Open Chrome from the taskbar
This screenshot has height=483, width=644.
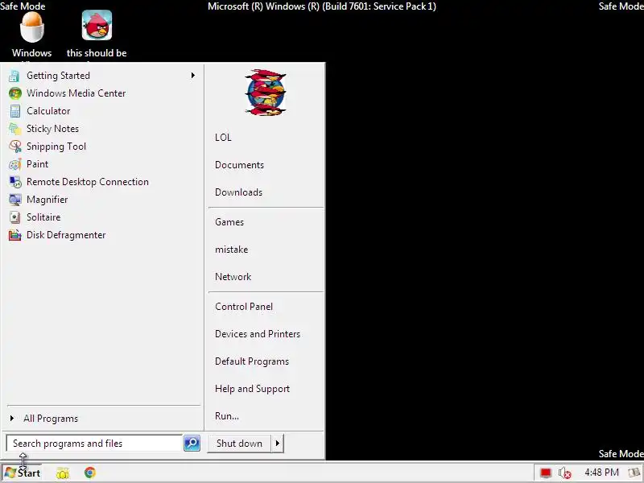tap(90, 473)
